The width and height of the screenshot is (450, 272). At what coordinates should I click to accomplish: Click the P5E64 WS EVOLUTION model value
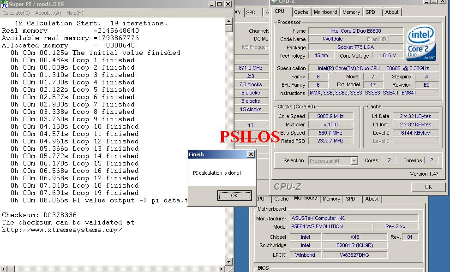point(330,226)
